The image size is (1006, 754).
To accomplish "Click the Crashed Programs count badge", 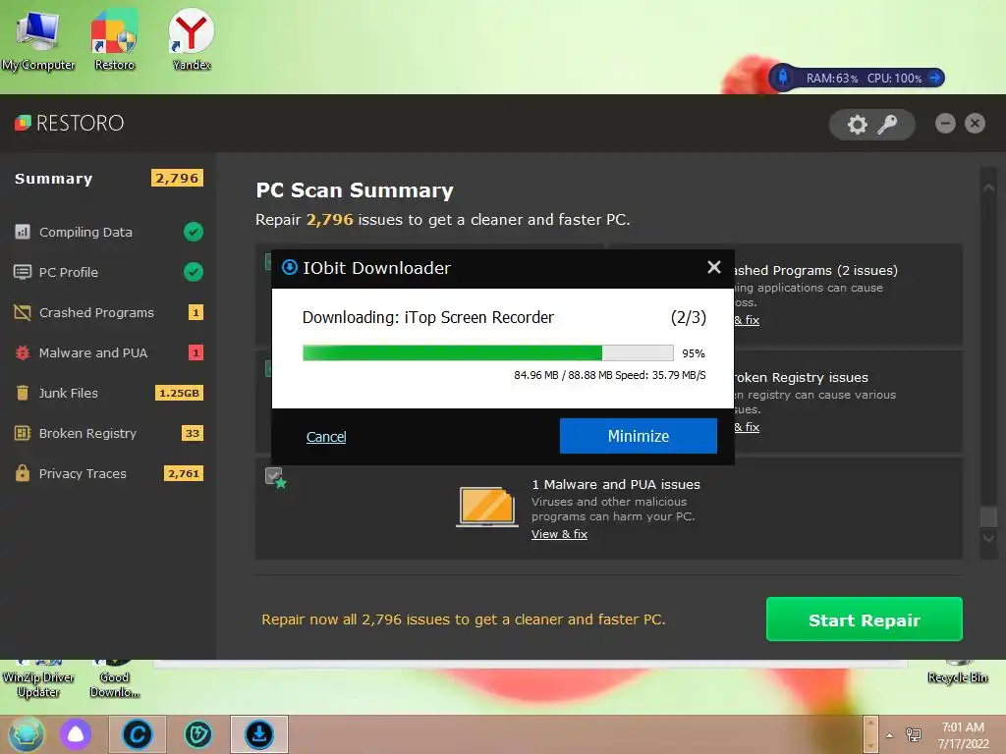I will 196,312.
